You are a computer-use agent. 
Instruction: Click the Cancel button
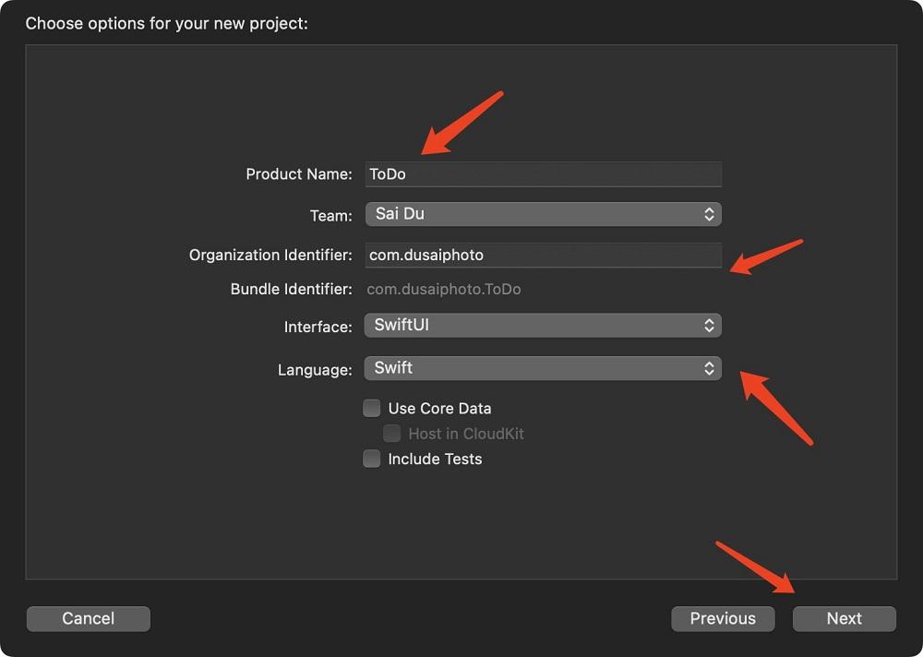89,619
